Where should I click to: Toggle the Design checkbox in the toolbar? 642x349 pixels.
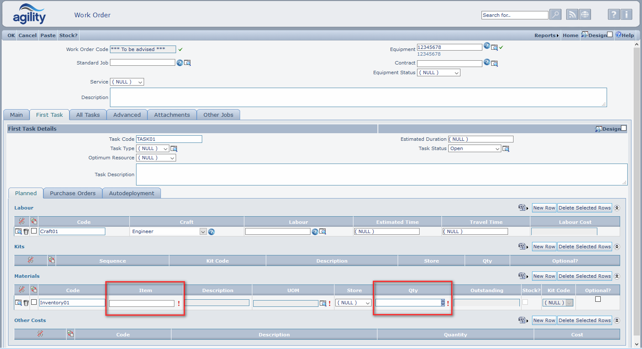[610, 35]
